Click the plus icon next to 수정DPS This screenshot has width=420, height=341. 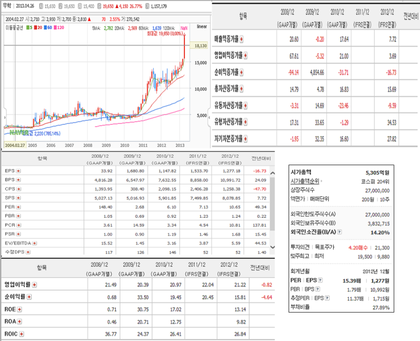point(28,252)
